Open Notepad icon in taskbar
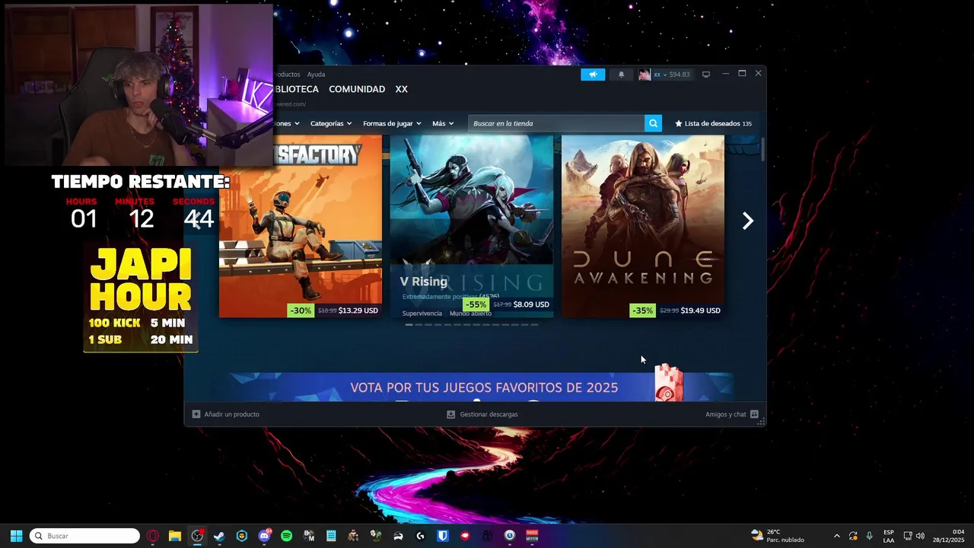This screenshot has height=548, width=974. pyautogui.click(x=331, y=536)
